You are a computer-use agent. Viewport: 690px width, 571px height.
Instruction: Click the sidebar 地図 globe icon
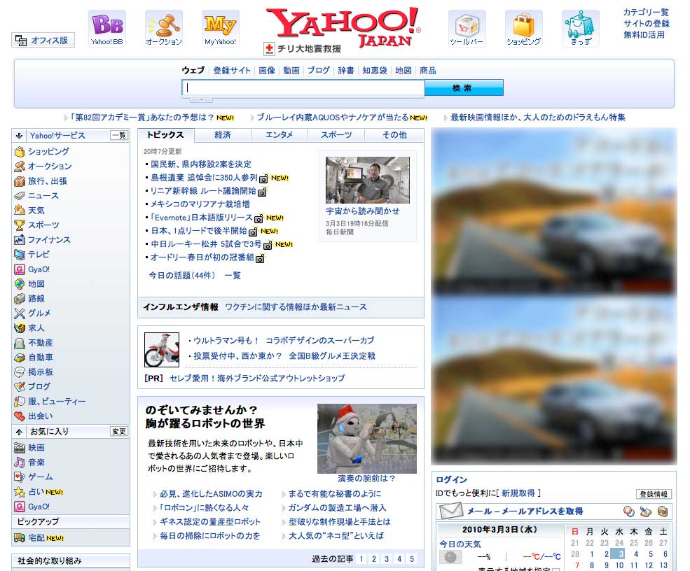20,284
